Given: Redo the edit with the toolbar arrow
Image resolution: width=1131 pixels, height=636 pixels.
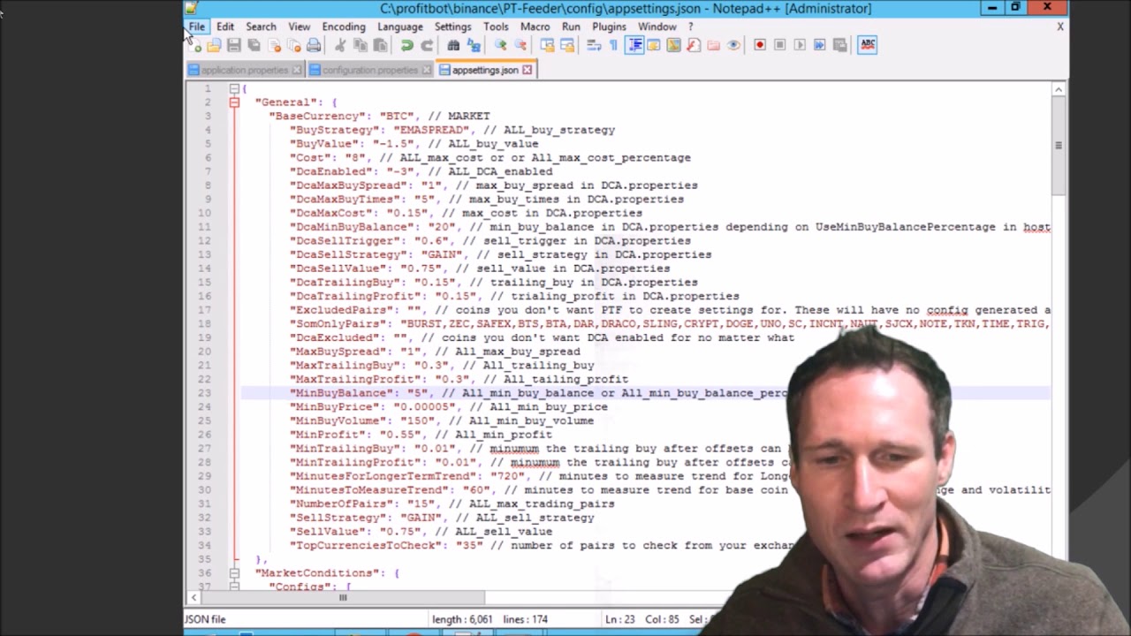Looking at the screenshot, I should (427, 45).
